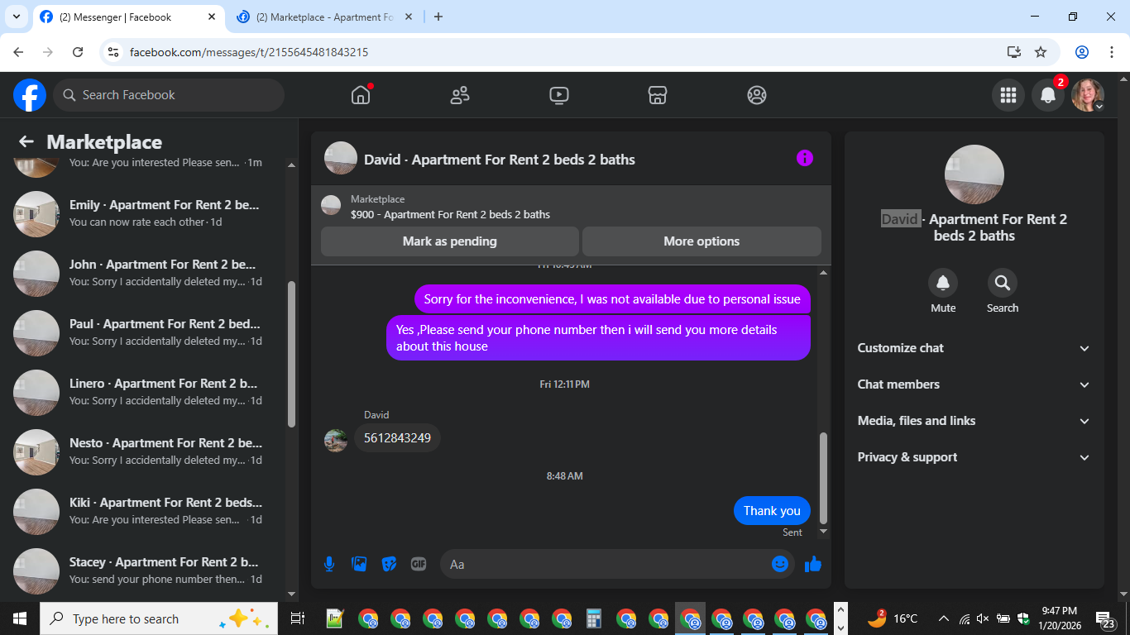Open the notifications bell
This screenshot has width=1130, height=635.
coord(1048,95)
